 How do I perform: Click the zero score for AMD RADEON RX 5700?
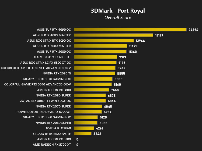(77, 139)
